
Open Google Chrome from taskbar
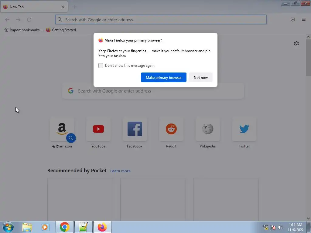(65, 227)
